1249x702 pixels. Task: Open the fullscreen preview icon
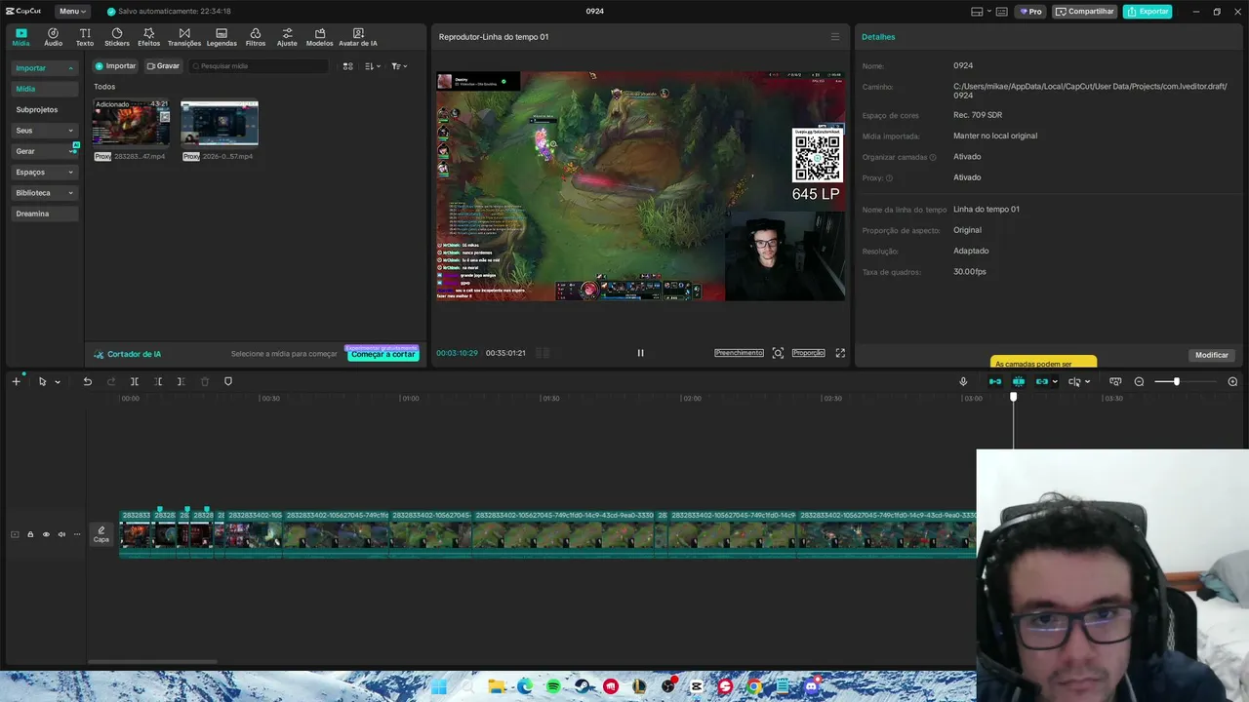click(840, 353)
